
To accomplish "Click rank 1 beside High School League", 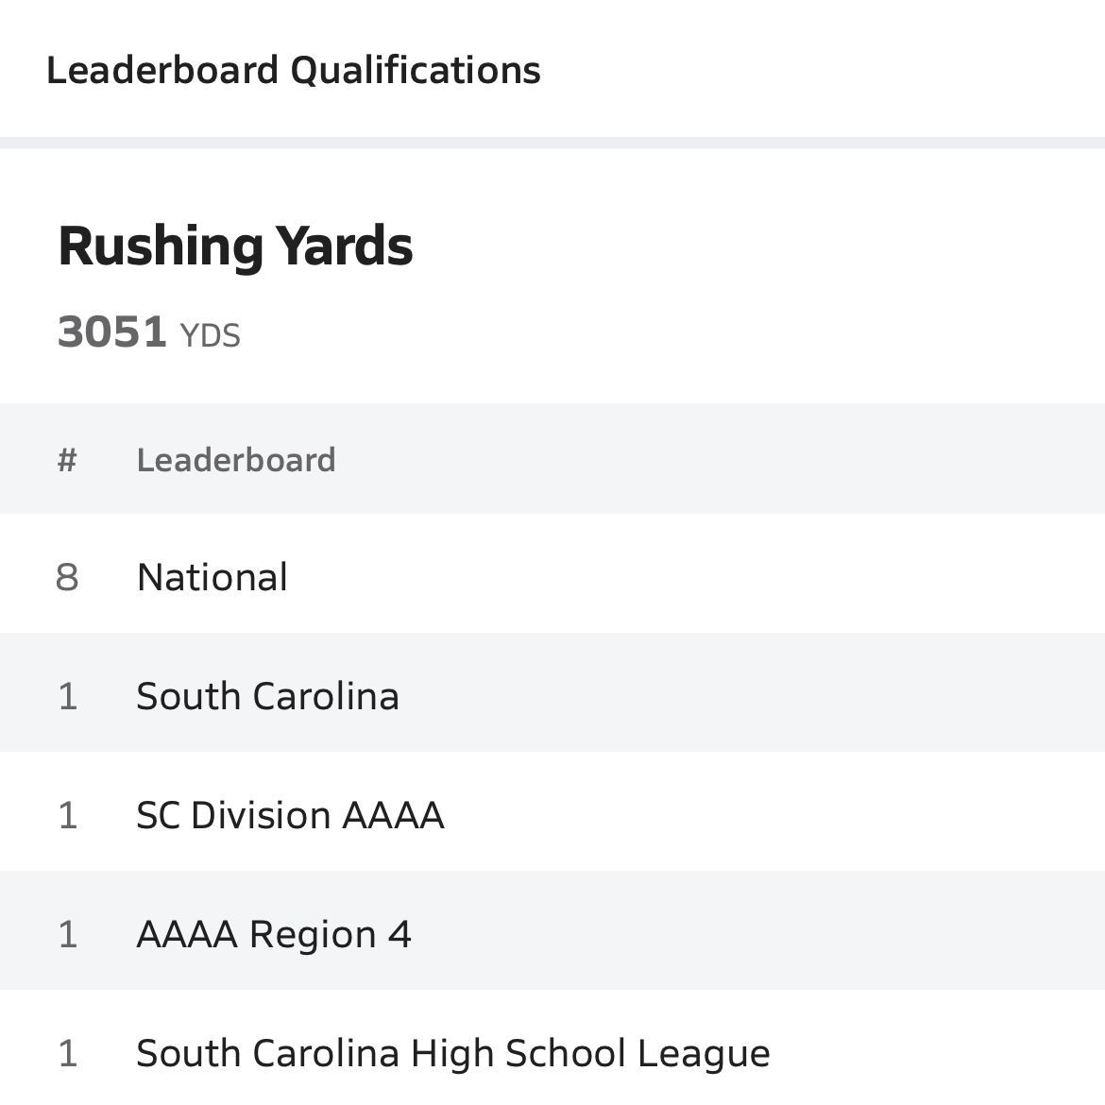I will (67, 1053).
